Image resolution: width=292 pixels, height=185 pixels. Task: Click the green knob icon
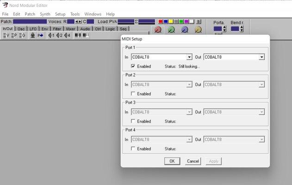pyautogui.click(x=171, y=30)
